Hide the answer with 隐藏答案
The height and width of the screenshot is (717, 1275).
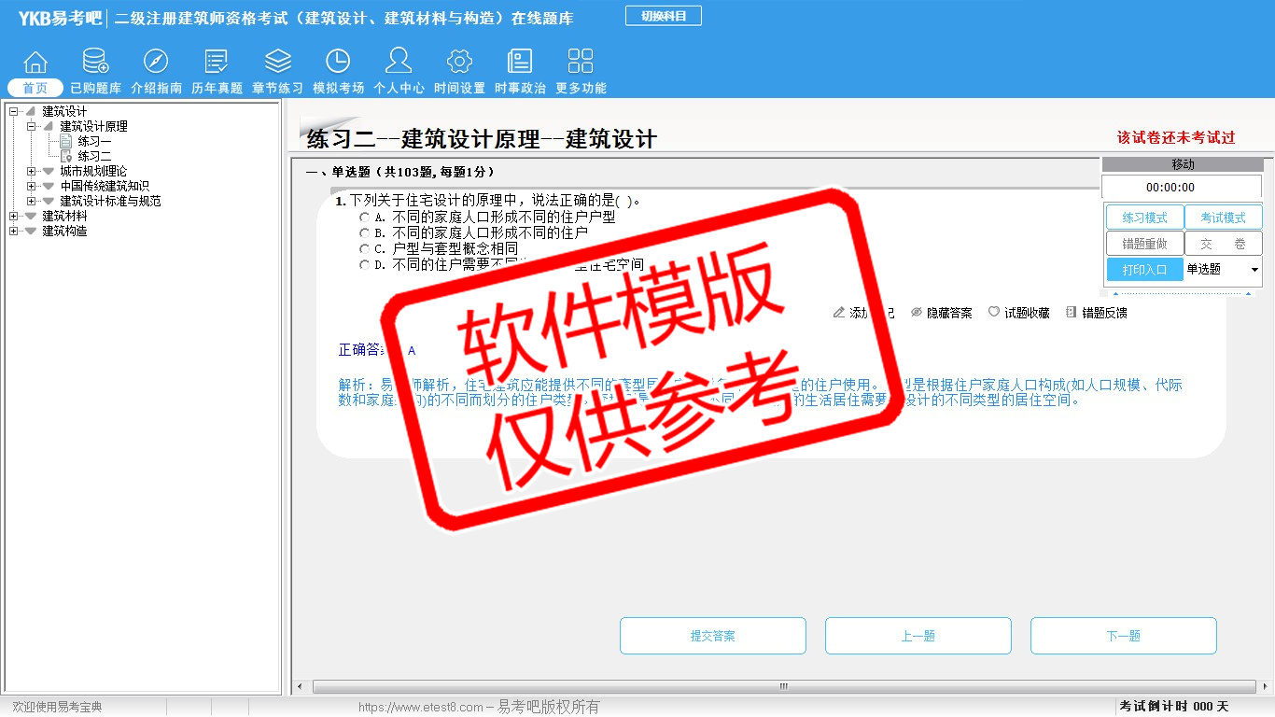tap(942, 313)
